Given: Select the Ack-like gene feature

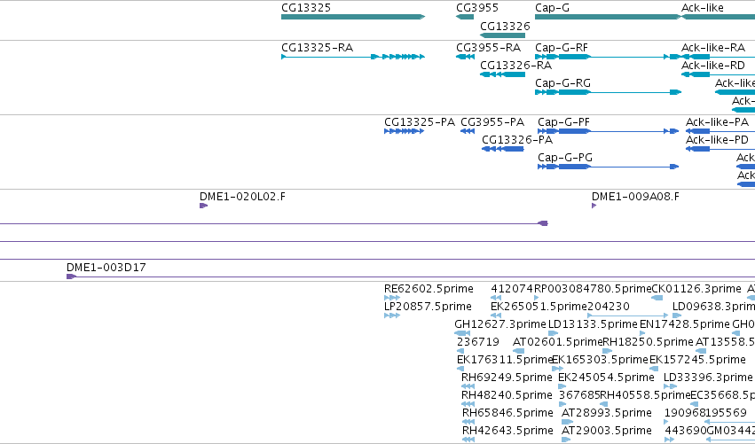Looking at the screenshot, I should [718, 17].
